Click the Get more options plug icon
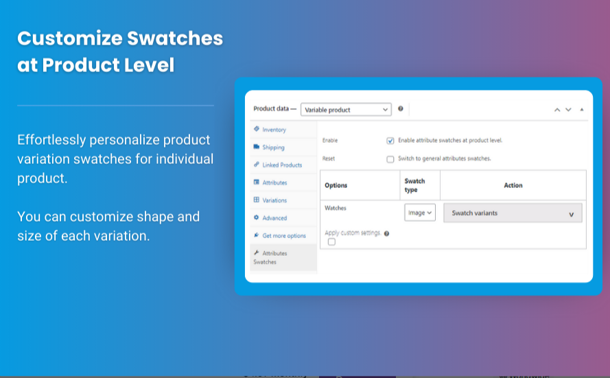The image size is (610, 378). pos(257,235)
